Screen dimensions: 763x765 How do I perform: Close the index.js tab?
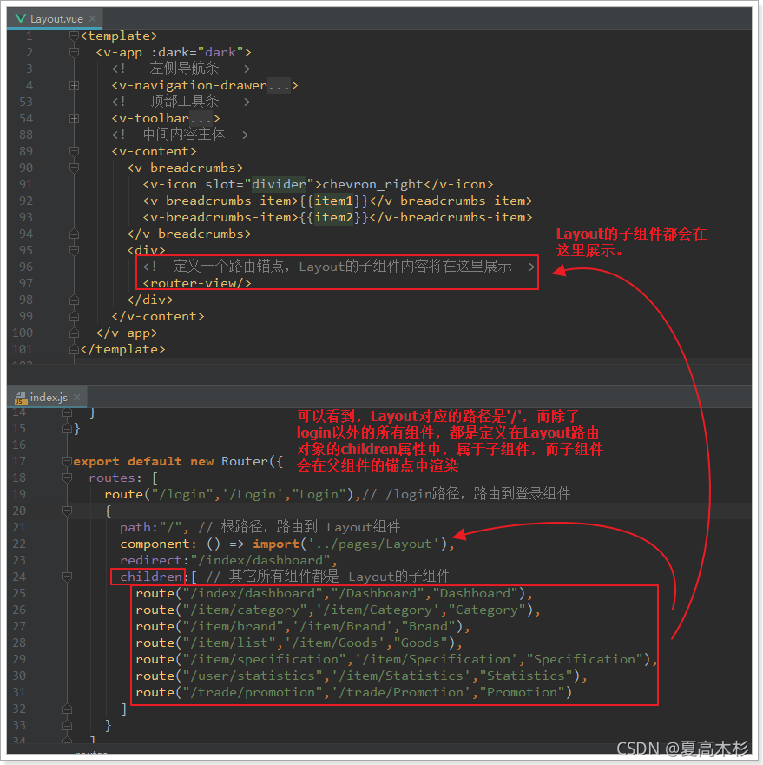76,397
